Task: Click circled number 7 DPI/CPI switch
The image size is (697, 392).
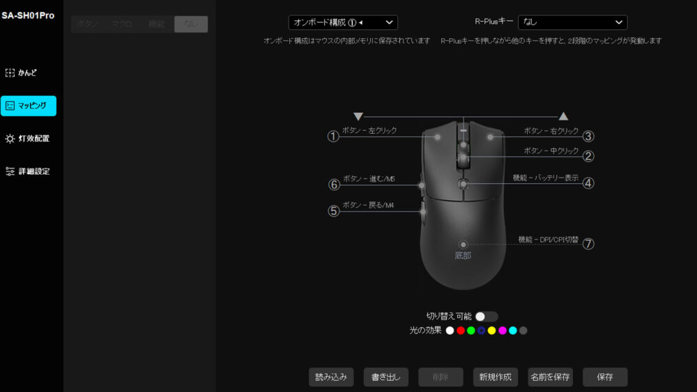Action: coord(588,244)
